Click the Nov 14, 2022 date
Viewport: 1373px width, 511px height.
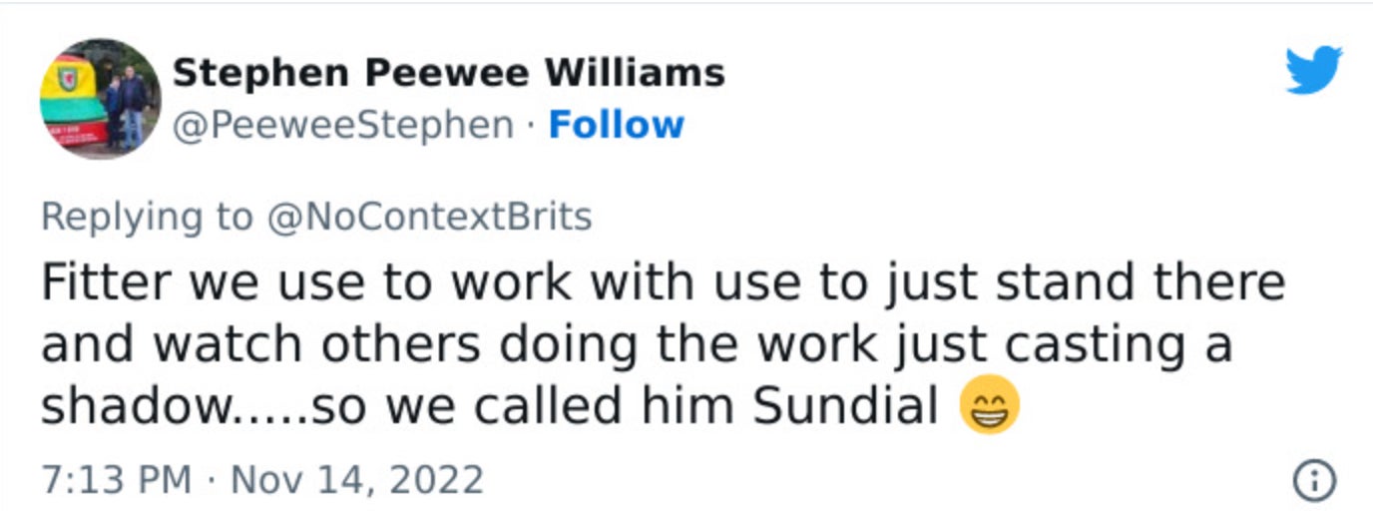(x=356, y=480)
